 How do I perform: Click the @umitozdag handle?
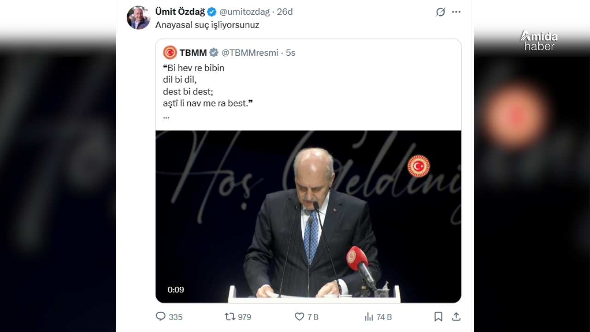[244, 12]
